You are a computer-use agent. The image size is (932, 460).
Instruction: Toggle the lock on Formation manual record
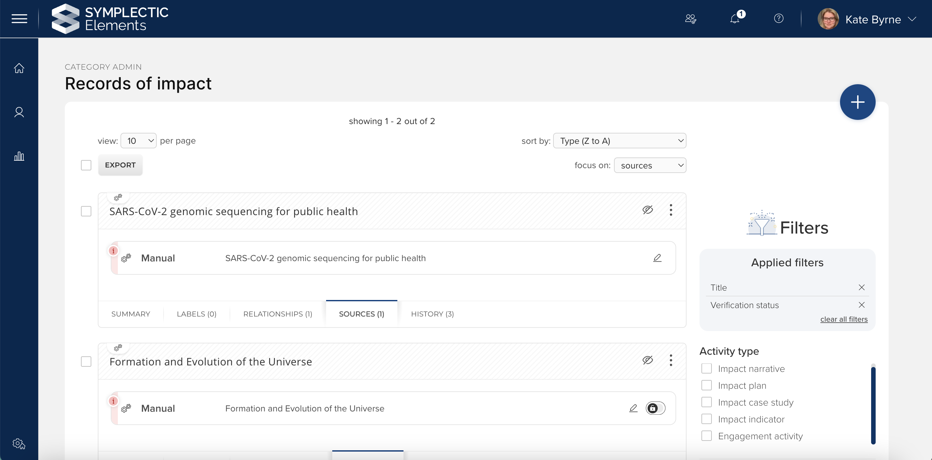tap(655, 408)
